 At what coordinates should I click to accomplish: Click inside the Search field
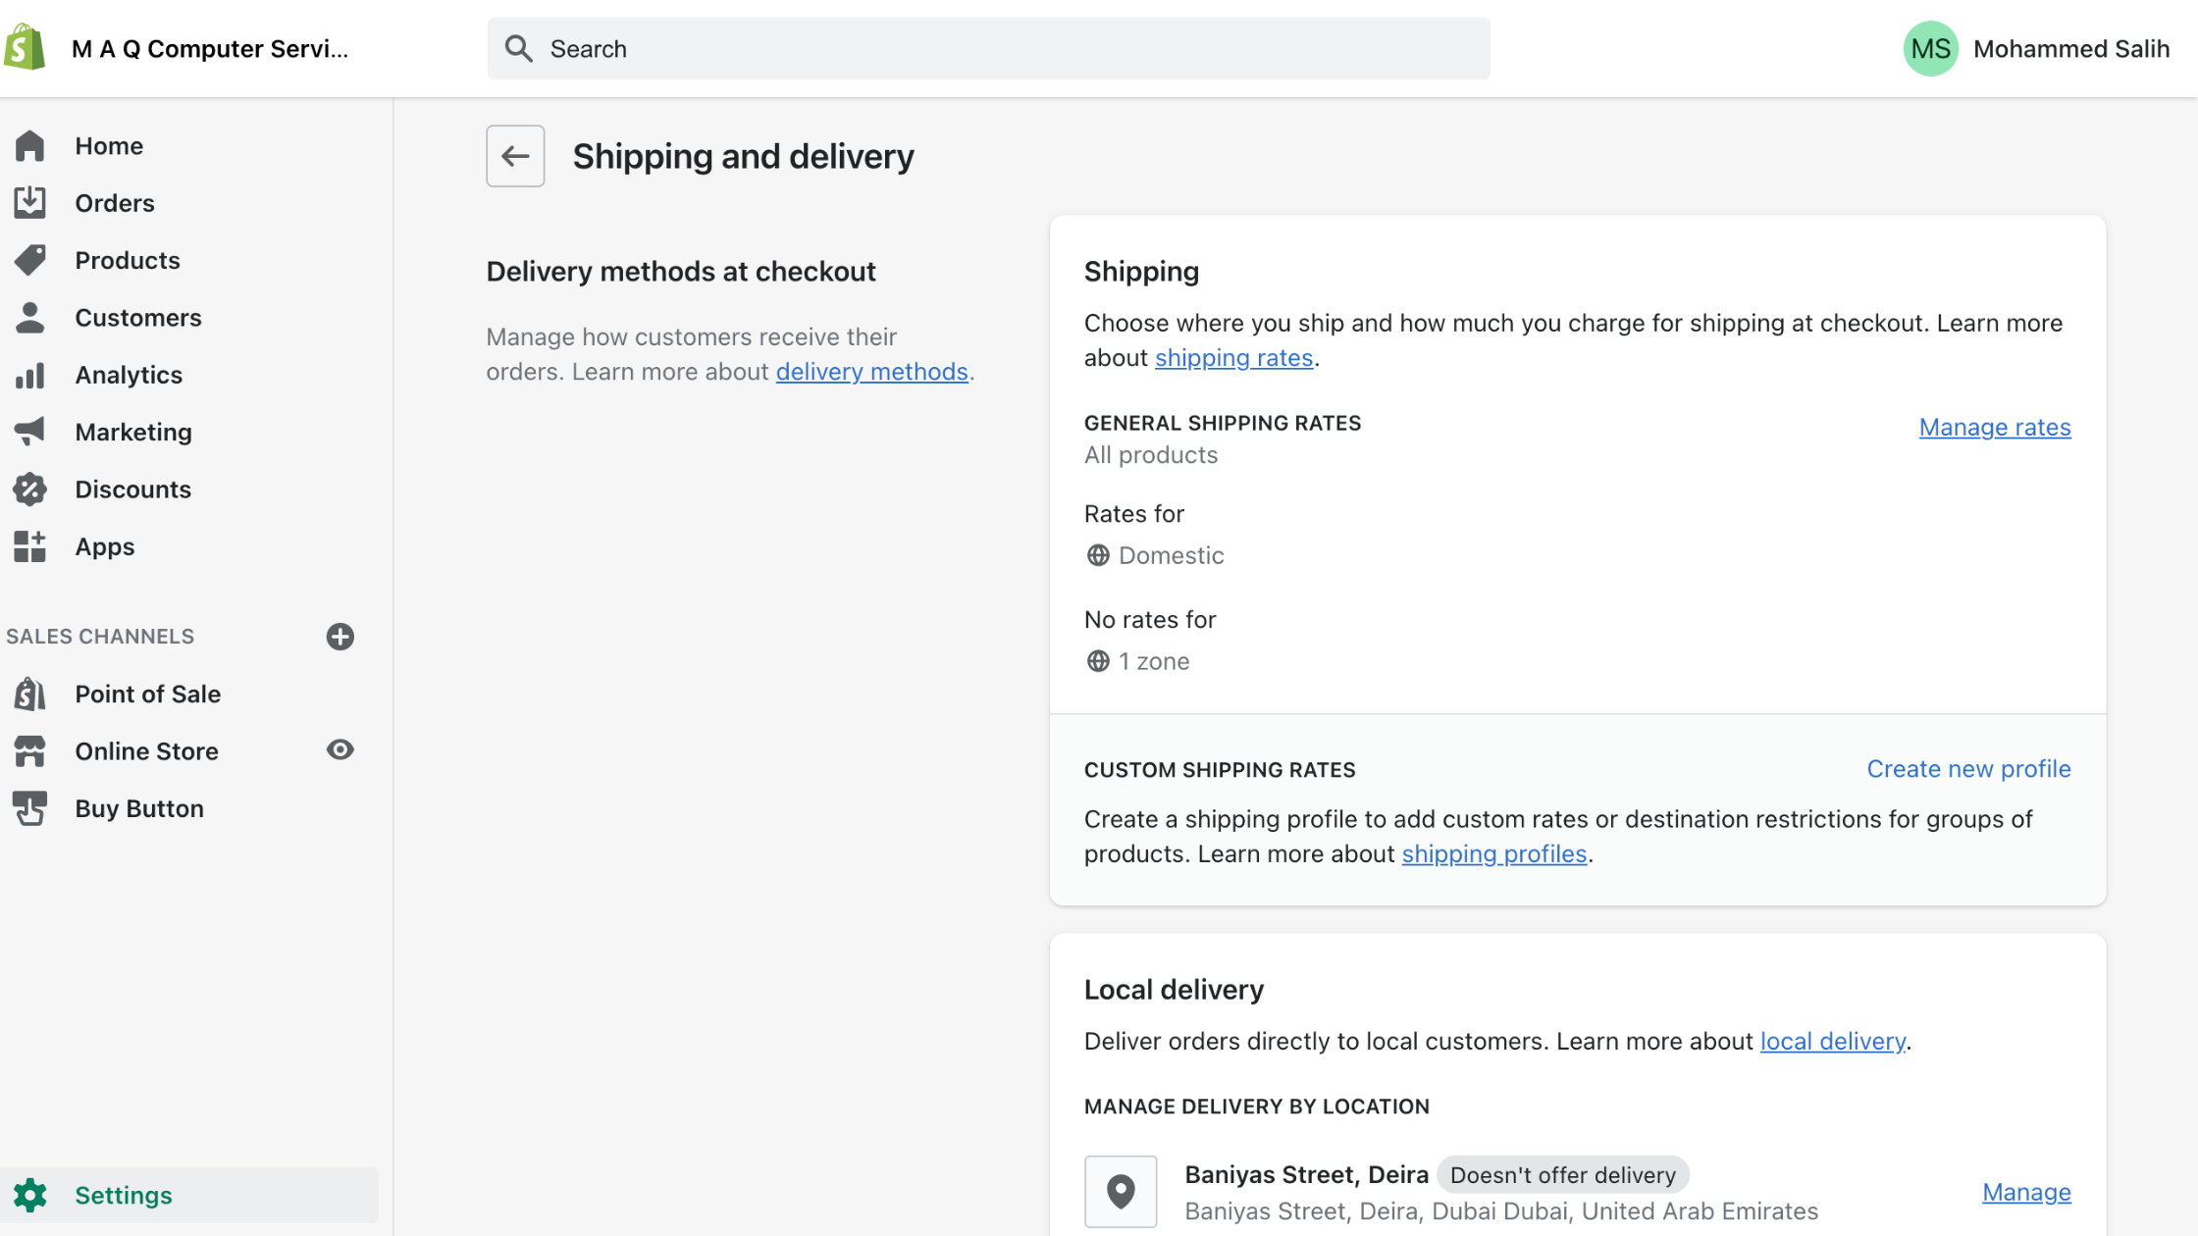pyautogui.click(x=981, y=48)
